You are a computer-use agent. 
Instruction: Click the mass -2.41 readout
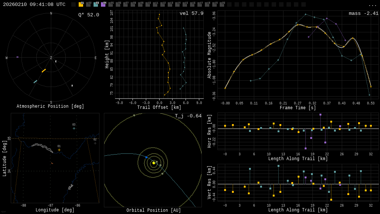coord(363,13)
